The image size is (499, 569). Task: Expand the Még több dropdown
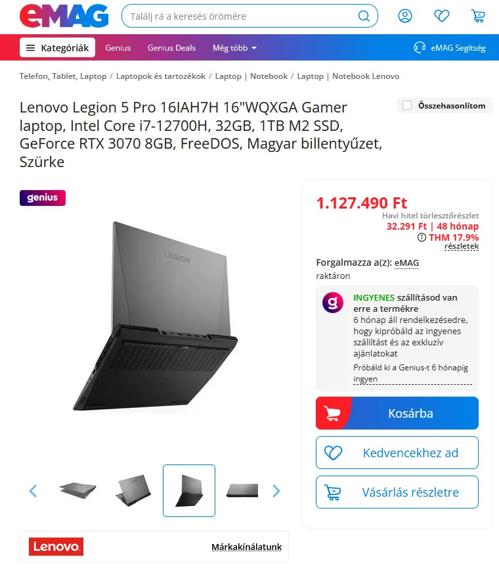tap(234, 47)
